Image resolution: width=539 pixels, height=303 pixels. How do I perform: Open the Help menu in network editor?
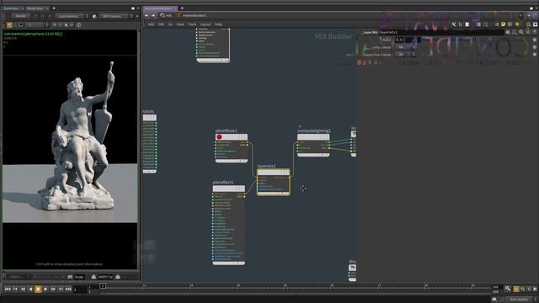click(218, 24)
